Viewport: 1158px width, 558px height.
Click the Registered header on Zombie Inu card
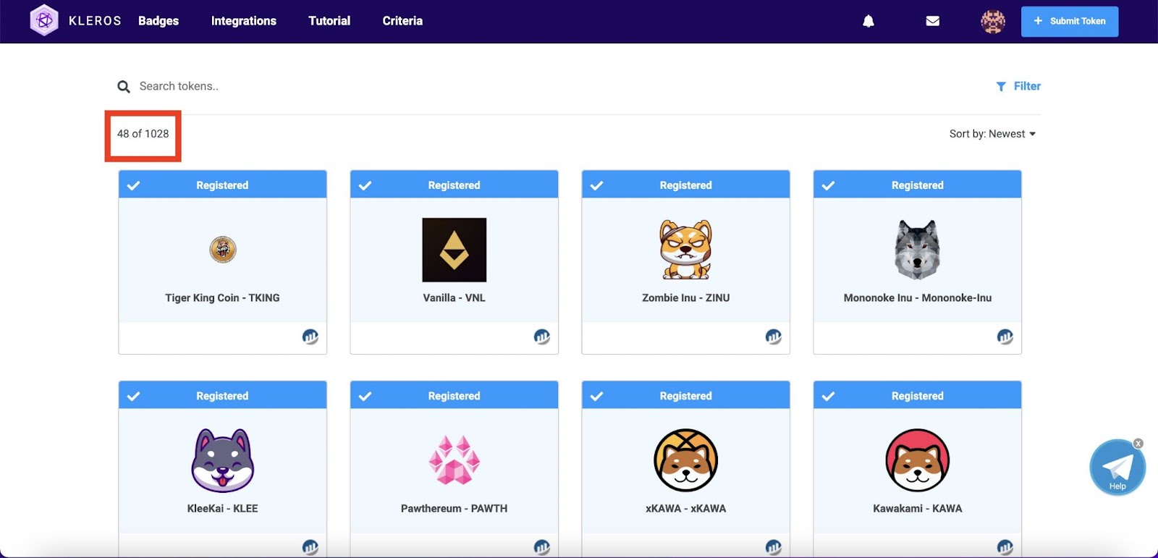click(x=686, y=185)
